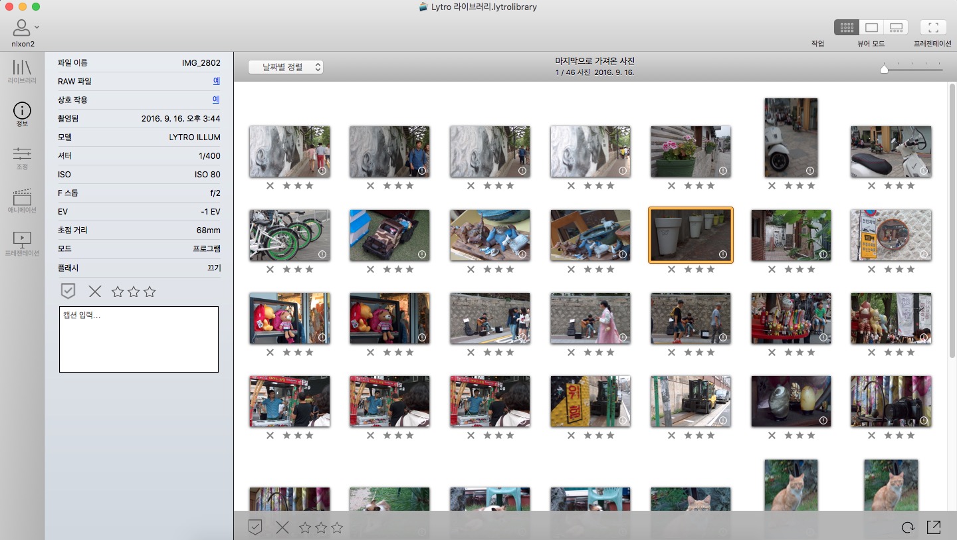Click the 1/400 shutter value
957x540 pixels.
tap(209, 156)
